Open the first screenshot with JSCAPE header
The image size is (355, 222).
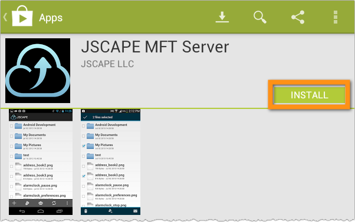[41, 162]
